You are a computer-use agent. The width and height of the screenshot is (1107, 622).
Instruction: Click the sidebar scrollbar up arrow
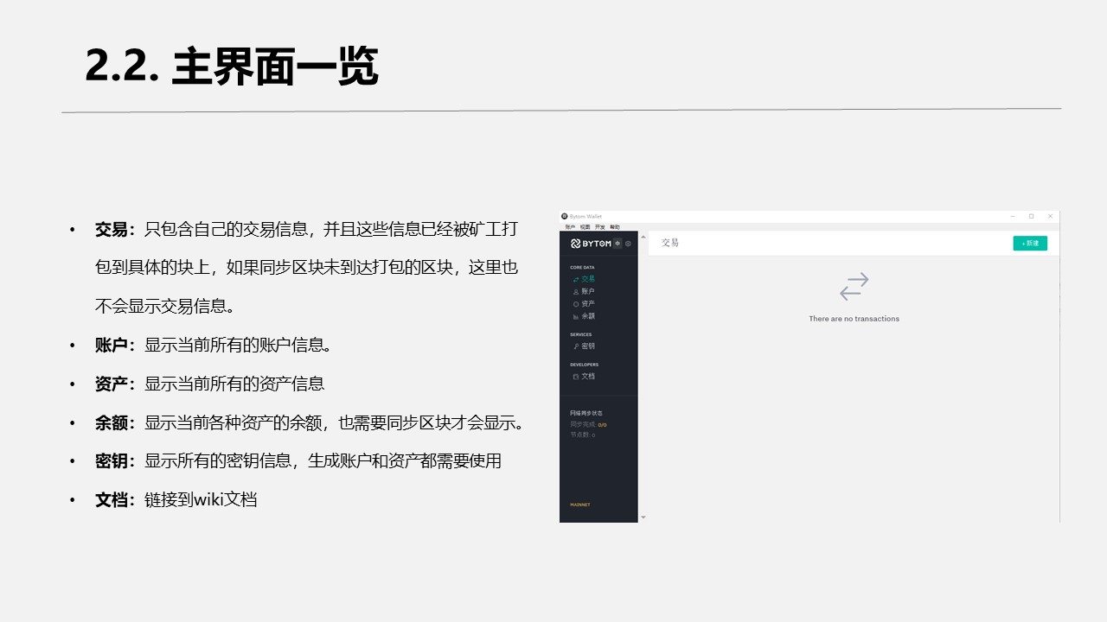click(x=643, y=235)
